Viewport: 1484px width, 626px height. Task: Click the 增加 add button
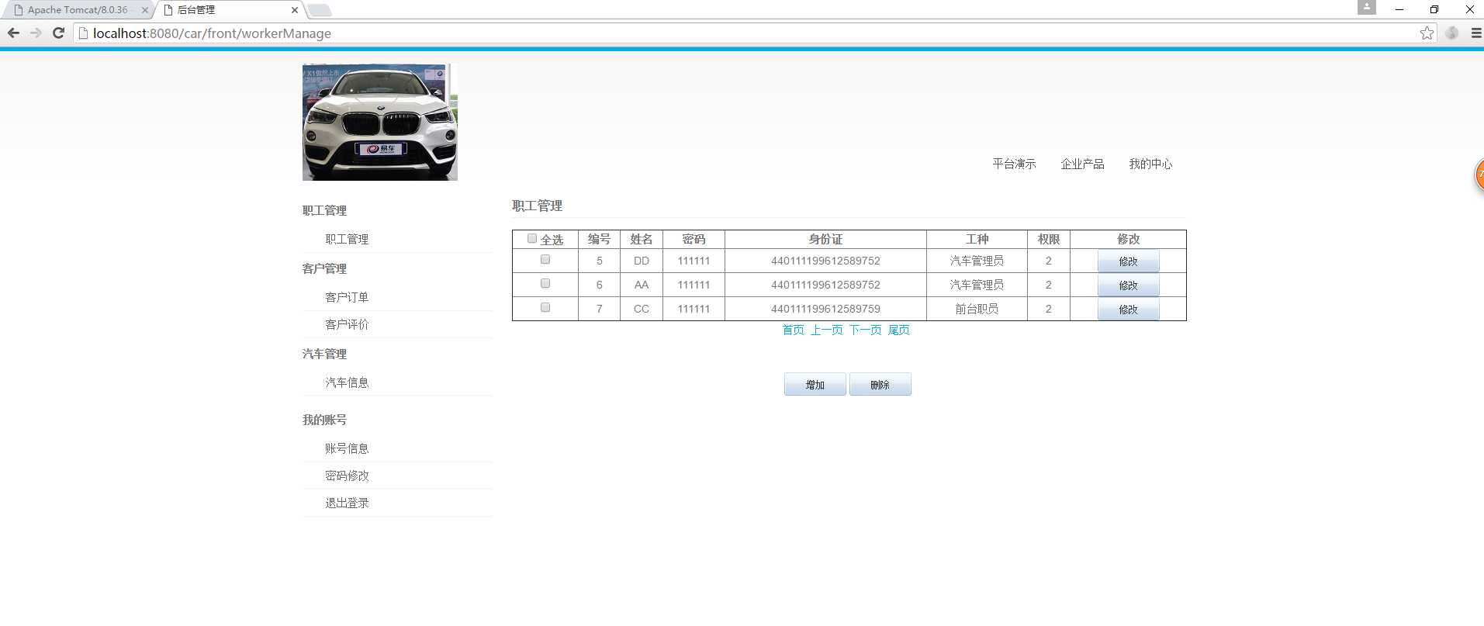click(x=815, y=385)
